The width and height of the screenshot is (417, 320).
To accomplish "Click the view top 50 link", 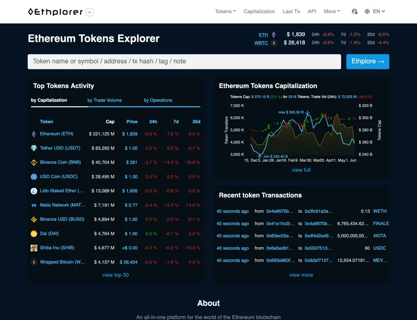I will [x=115, y=275].
